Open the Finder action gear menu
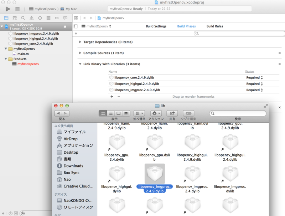This screenshot has width=285, height=216. pyautogui.click(x=156, y=113)
